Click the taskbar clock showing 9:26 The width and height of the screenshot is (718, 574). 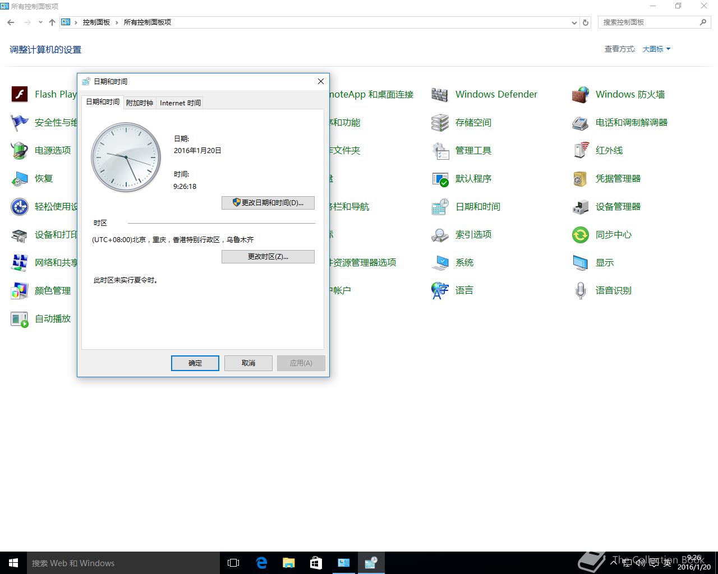point(694,563)
